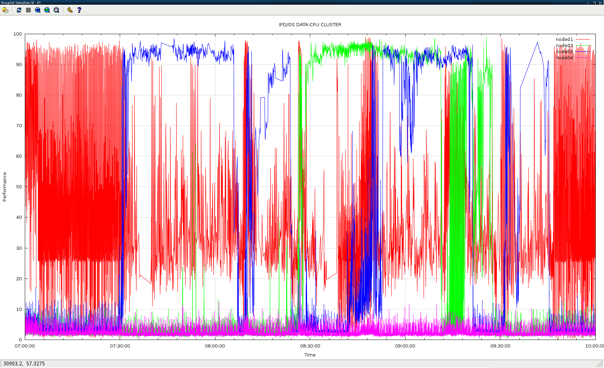Copy the plot to clipboard
The image size is (604, 368).
5,10
